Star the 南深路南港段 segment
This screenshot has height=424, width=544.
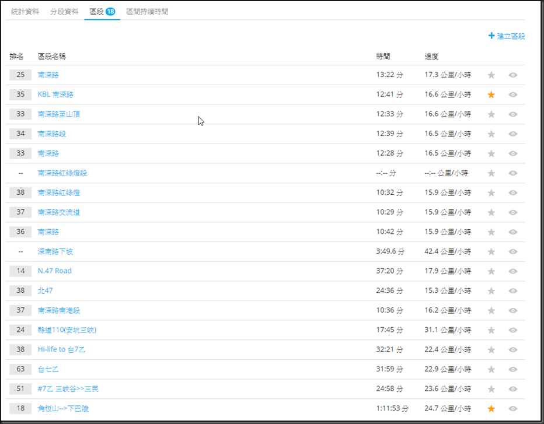[x=491, y=310]
